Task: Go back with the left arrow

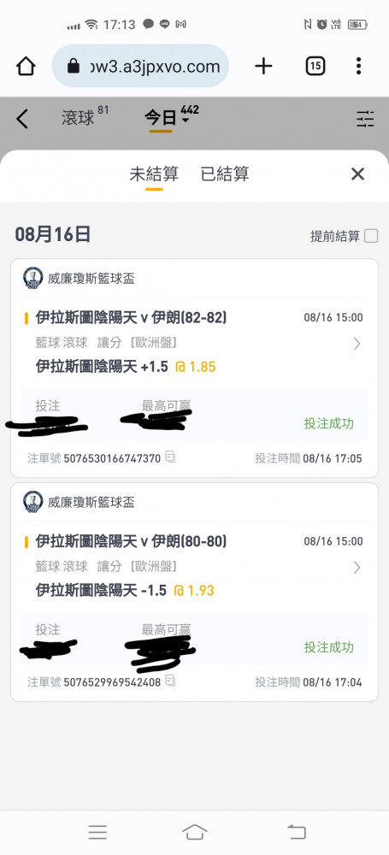Action: coord(22,118)
